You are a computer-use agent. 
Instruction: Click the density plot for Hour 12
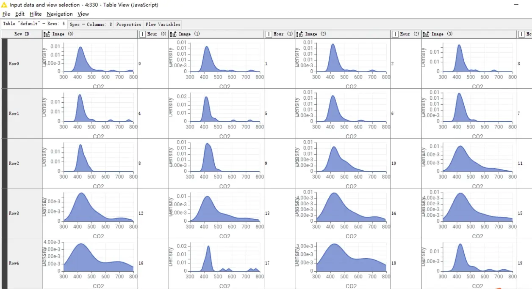pyautogui.click(x=90, y=213)
